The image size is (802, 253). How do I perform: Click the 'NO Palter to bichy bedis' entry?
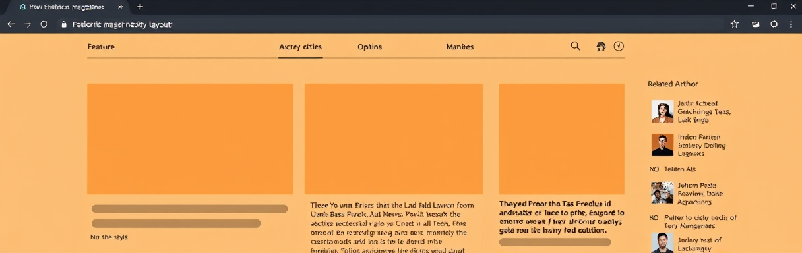(x=693, y=222)
